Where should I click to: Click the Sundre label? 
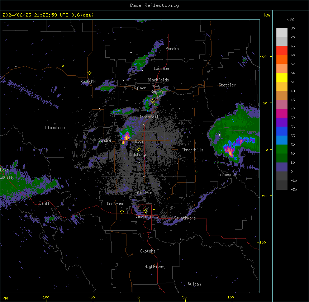105,140
